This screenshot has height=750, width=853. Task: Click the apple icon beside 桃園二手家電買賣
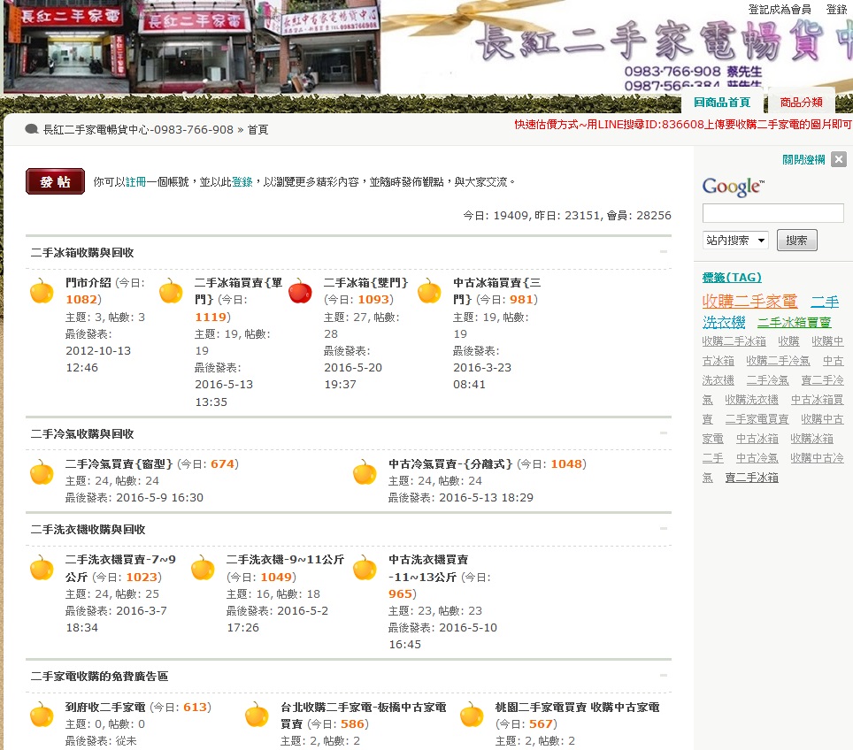(x=472, y=715)
